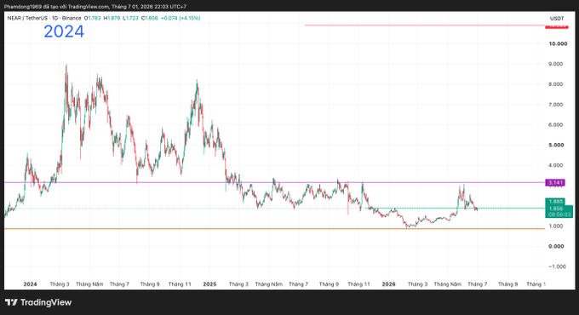Viewport: 579px width, 315px height.
Task: Click the 9.000 price axis label
Action: (x=556, y=64)
